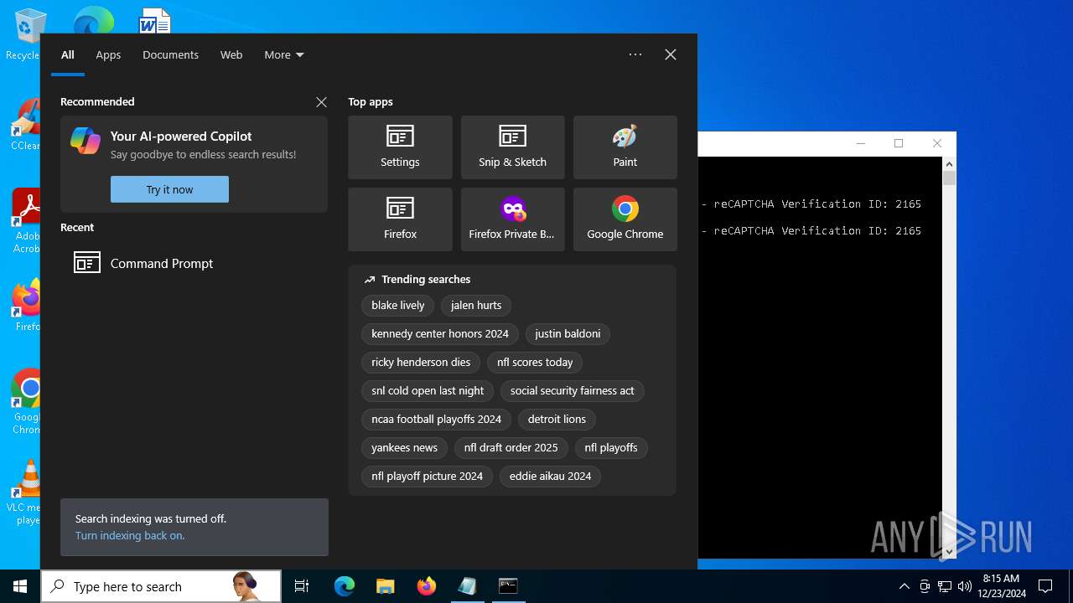Select kennedy center honors 2024 search
The image size is (1073, 603).
(x=440, y=334)
